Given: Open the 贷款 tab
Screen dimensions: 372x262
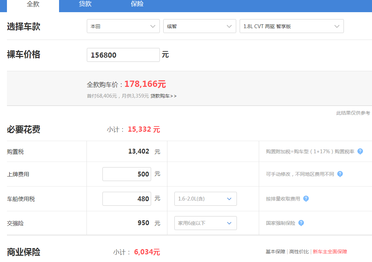Looking at the screenshot, I should tap(85, 4).
